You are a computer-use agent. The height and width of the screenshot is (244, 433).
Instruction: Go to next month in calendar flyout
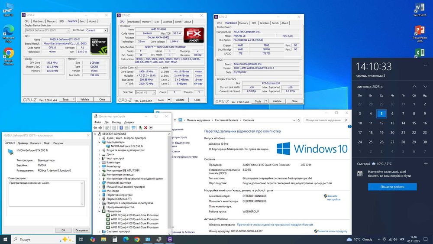[x=425, y=87]
